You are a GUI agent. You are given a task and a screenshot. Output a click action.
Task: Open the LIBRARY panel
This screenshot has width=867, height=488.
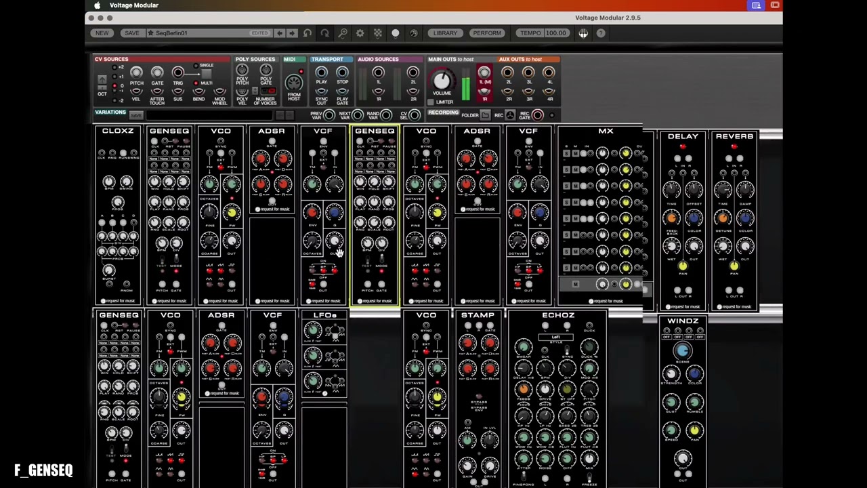coord(445,33)
